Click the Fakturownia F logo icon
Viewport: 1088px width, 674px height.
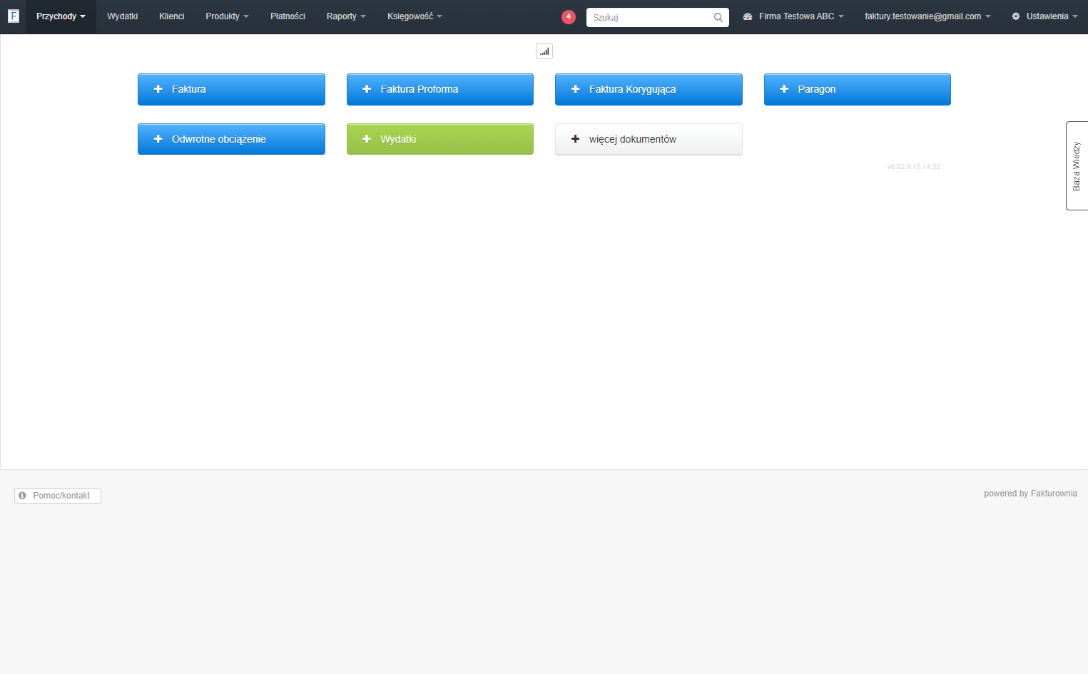[14, 16]
